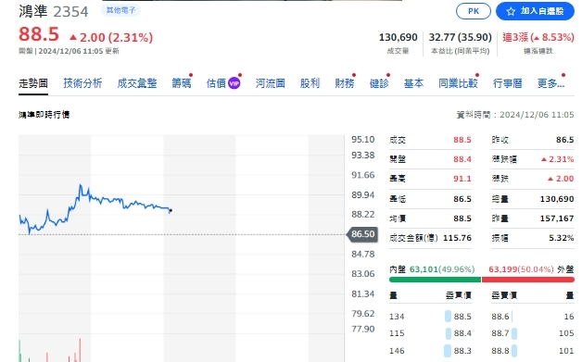Switch to the 河流圖 tab
582x362 pixels.
[x=271, y=83]
